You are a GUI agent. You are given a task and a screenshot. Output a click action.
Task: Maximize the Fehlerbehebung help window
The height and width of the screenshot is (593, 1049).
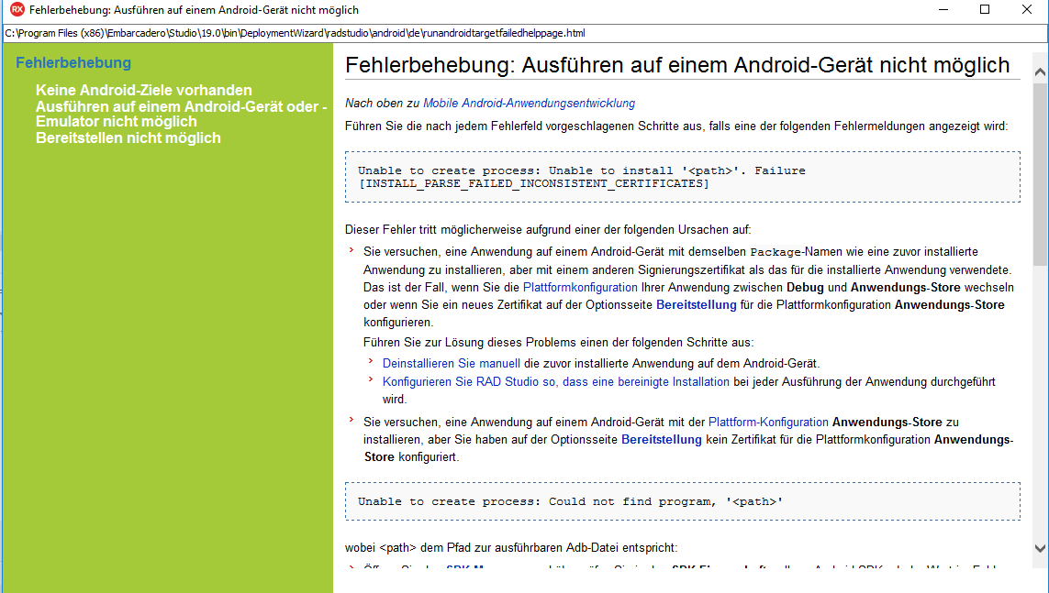pos(985,10)
